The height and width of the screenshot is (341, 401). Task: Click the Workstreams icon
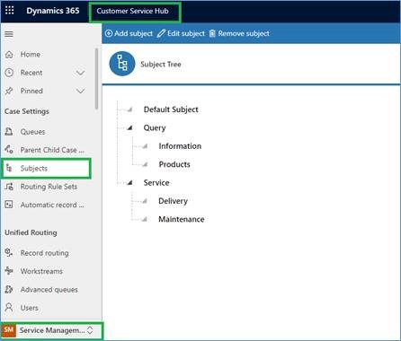coord(9,271)
